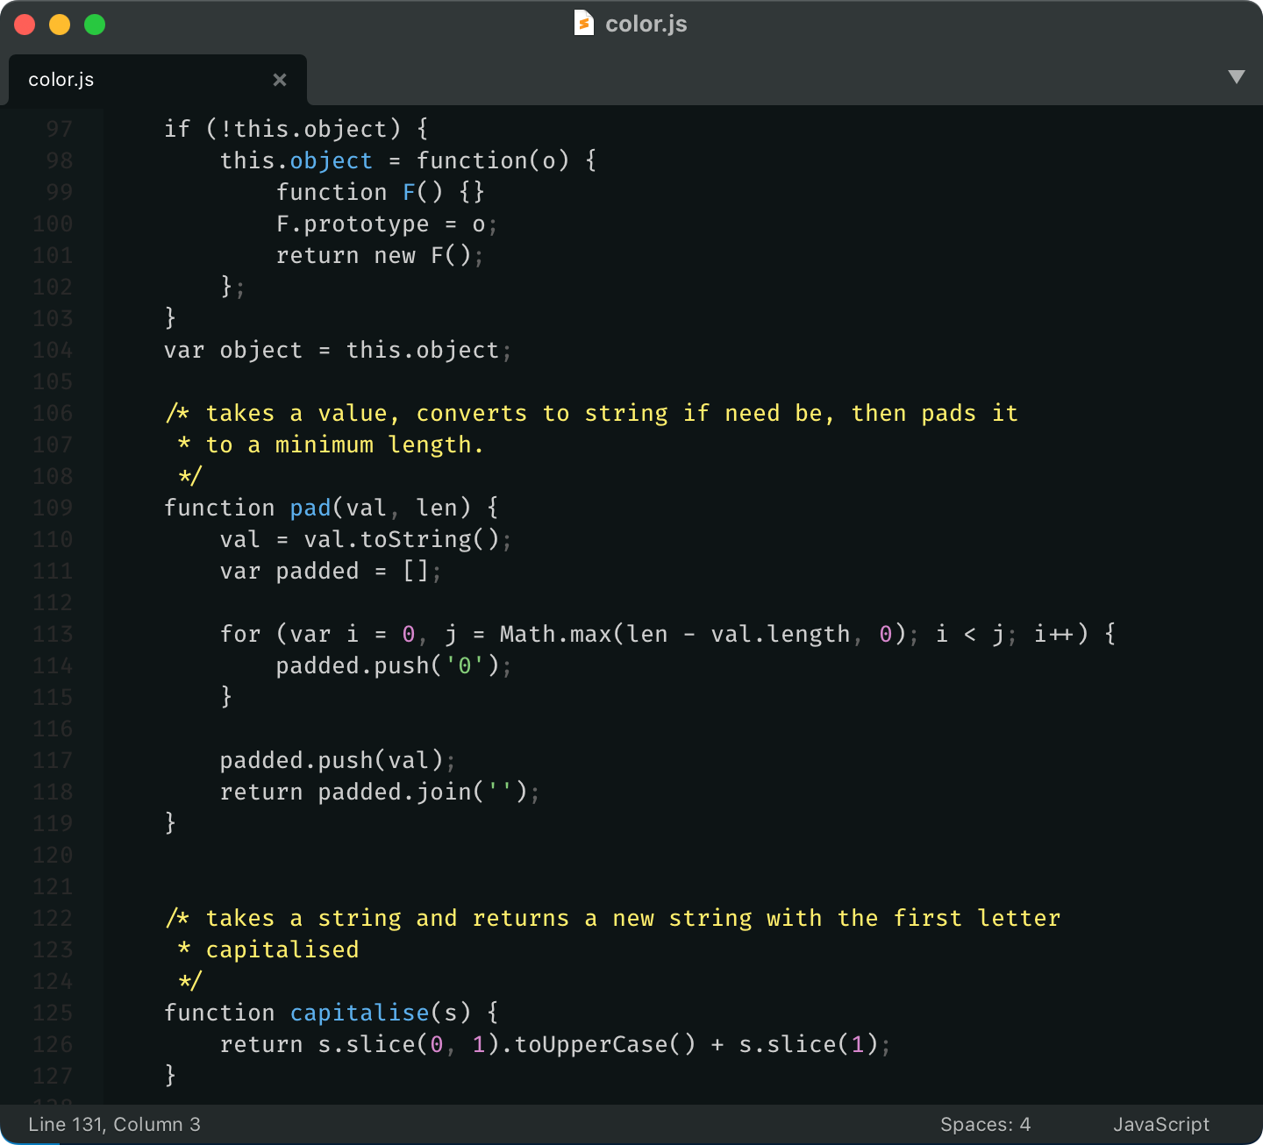Click the red close window button

[25, 25]
